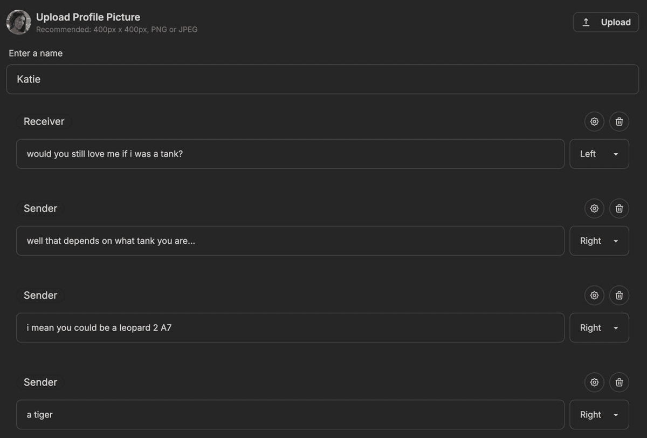Open the Left alignment dropdown
647x438 pixels.
599,154
